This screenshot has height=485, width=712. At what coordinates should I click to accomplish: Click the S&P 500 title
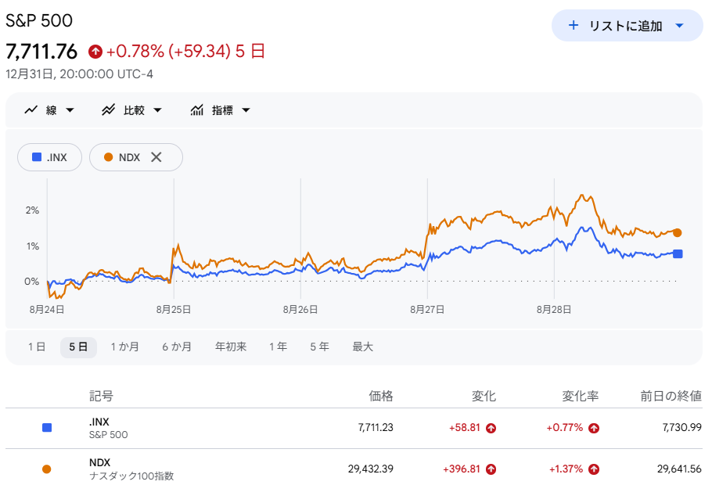[39, 20]
